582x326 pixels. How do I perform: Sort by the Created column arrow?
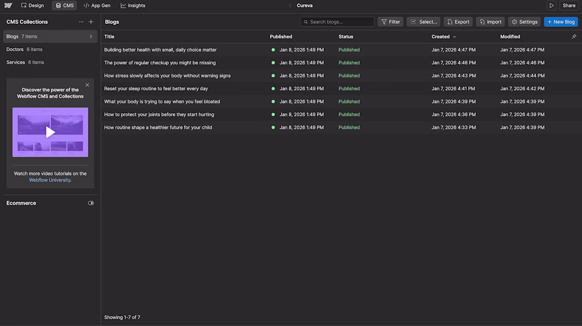tap(454, 37)
